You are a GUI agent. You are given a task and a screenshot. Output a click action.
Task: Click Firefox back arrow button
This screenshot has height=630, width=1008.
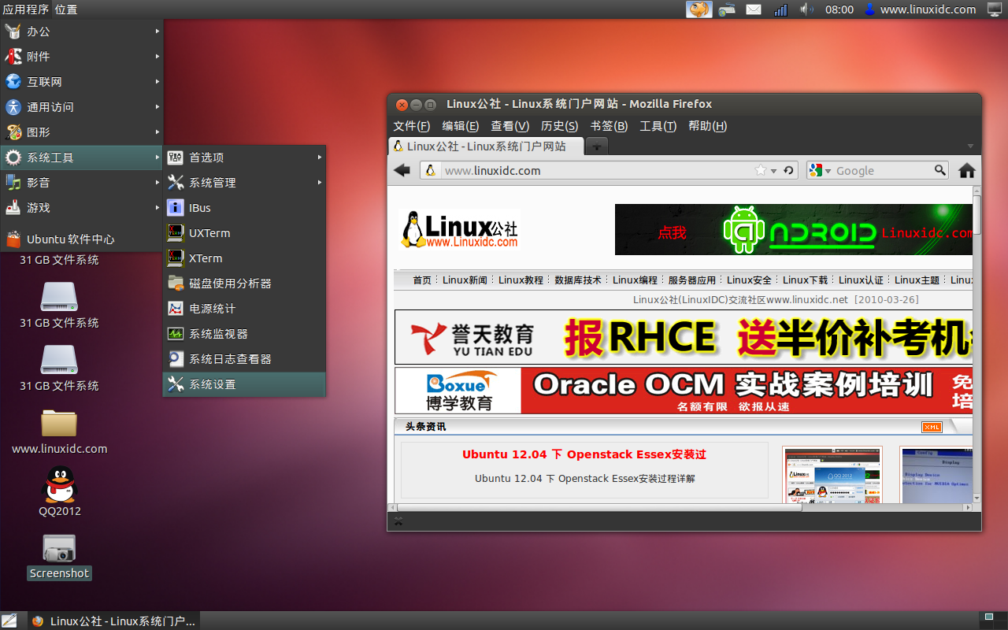point(402,170)
